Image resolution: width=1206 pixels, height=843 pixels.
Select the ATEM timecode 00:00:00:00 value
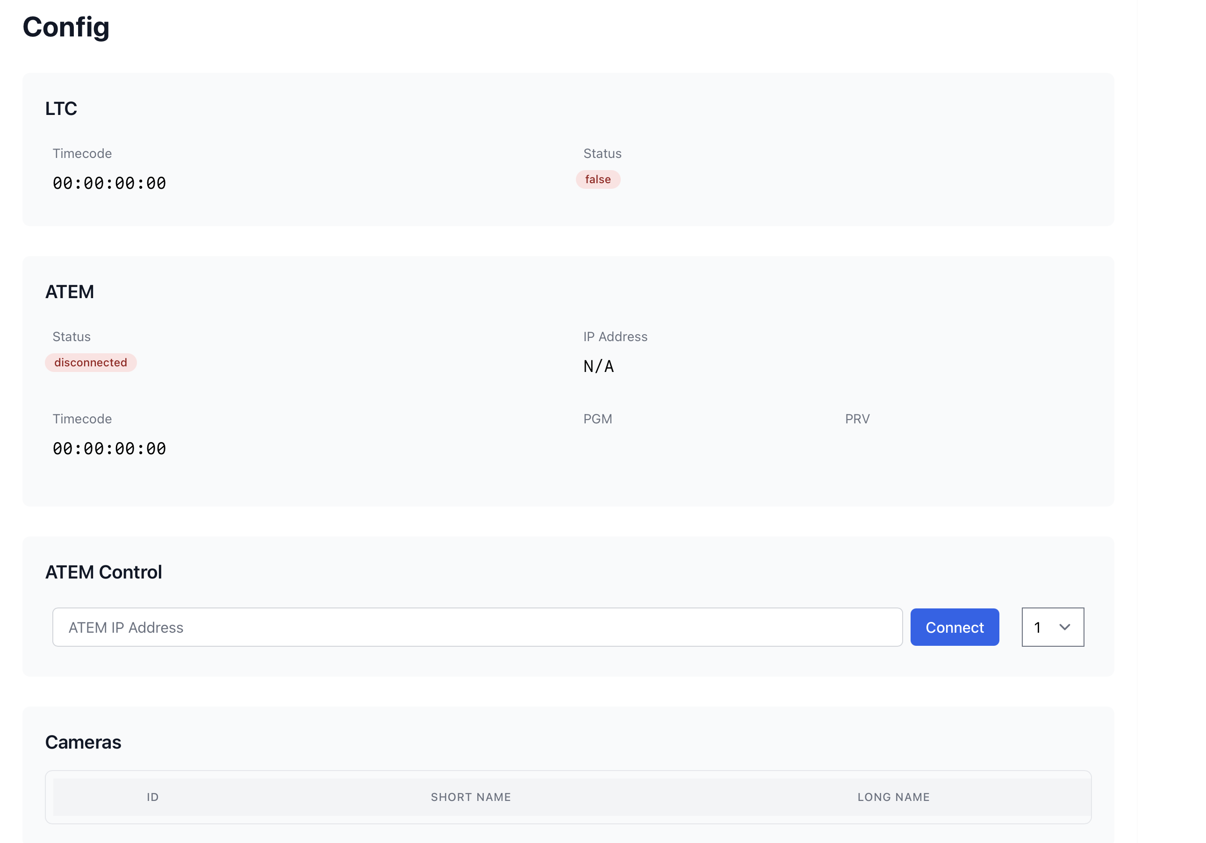pyautogui.click(x=109, y=449)
